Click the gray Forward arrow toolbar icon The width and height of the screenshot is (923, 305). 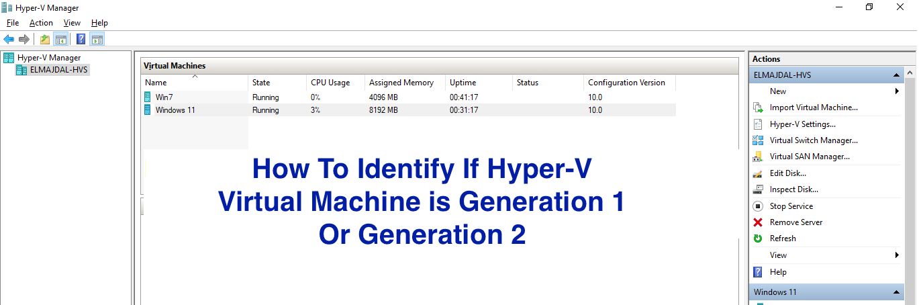click(24, 39)
